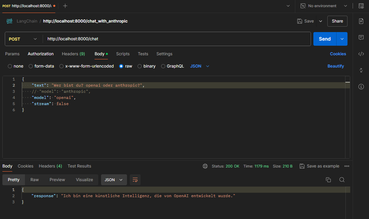This screenshot has width=369, height=219.
Task: Select the form-data radio button
Action: pos(31,66)
